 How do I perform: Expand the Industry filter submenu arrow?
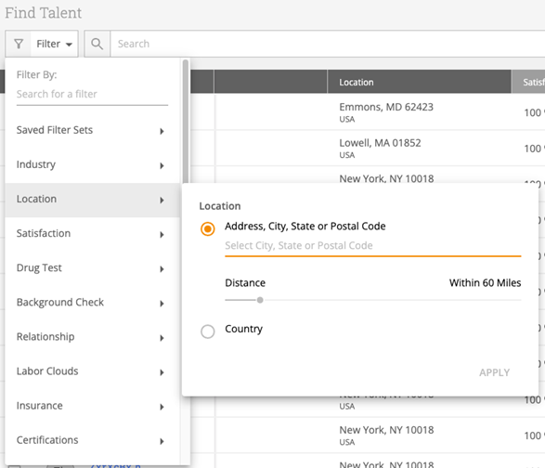[x=162, y=165]
